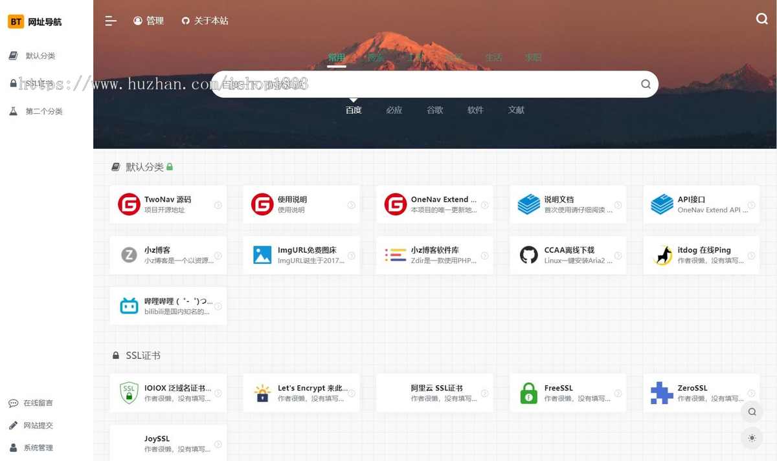Click the 小z博客软件库 list icon

coord(396,255)
